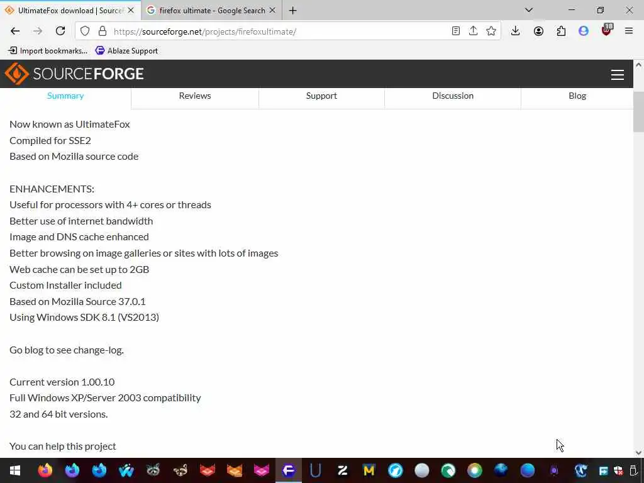644x483 pixels.
Task: Click 'Compiled for SSE2' line
Action: coord(50,140)
